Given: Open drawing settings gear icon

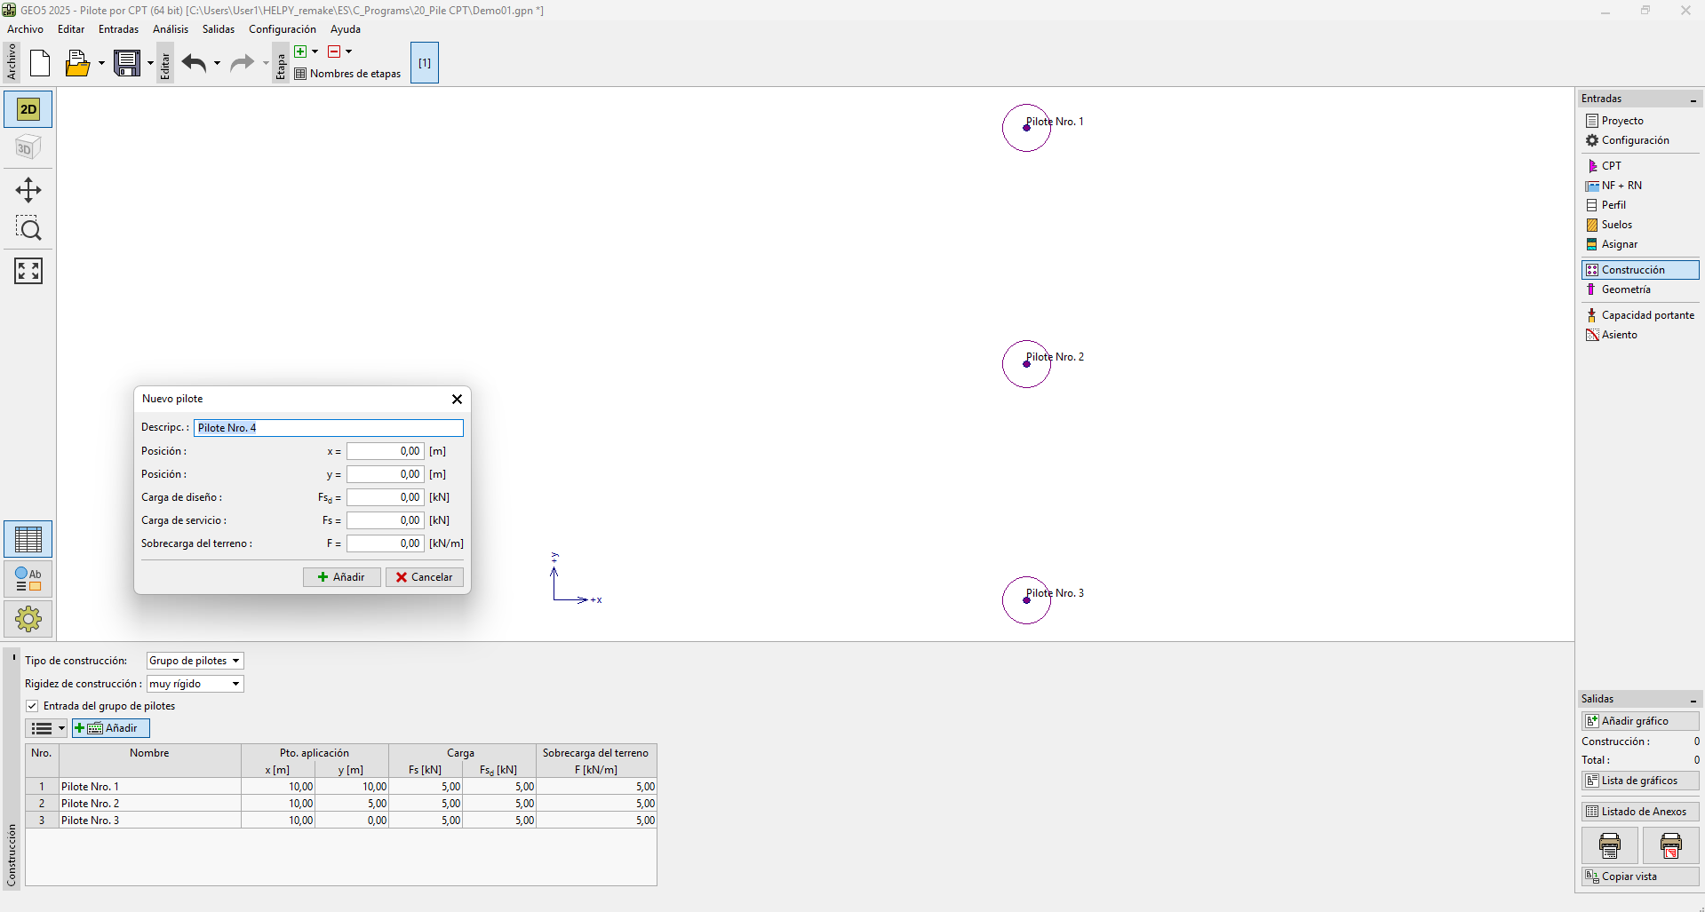Looking at the screenshot, I should [x=28, y=618].
